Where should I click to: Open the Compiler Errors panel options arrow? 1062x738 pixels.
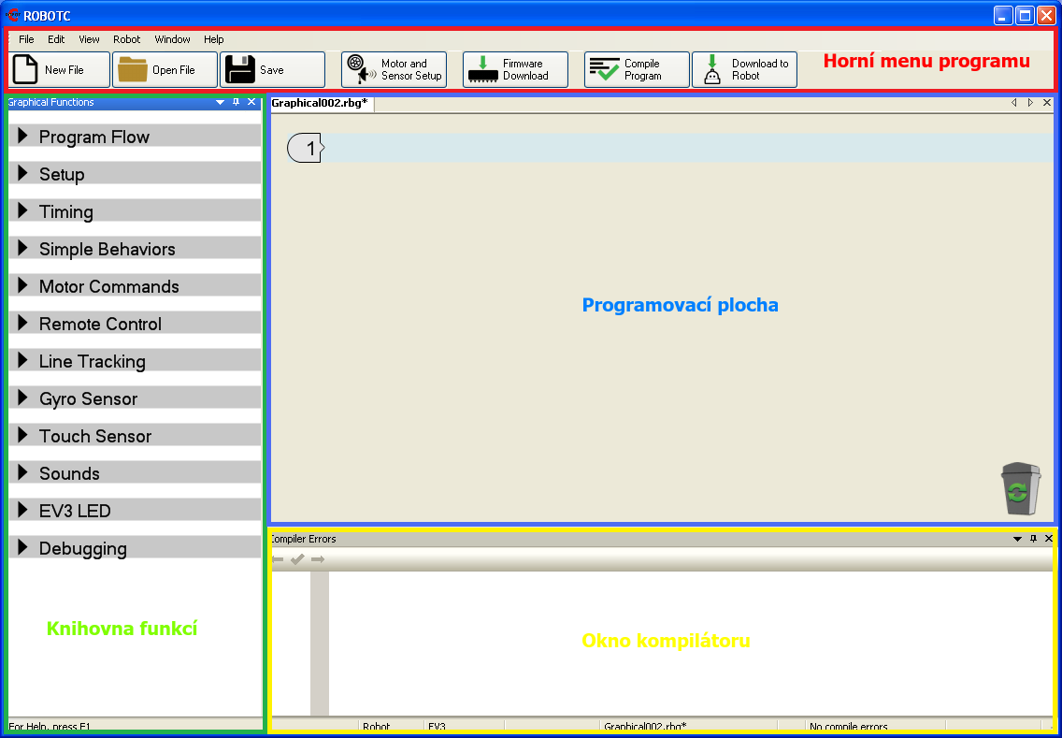pyautogui.click(x=1017, y=539)
